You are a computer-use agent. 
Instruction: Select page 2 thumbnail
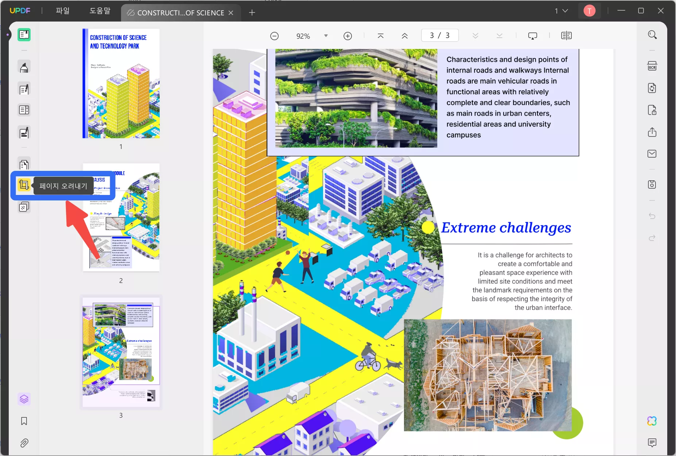point(121,217)
